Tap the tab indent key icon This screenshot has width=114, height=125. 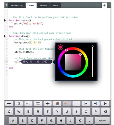[x=9, y=104]
